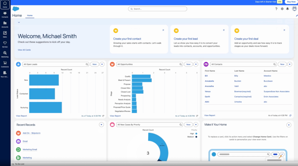
Task: Open the Setup gear icon
Action: click(282, 8)
